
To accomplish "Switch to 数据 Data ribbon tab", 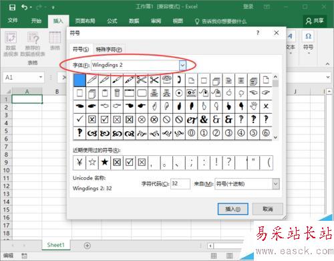I will [134, 21].
